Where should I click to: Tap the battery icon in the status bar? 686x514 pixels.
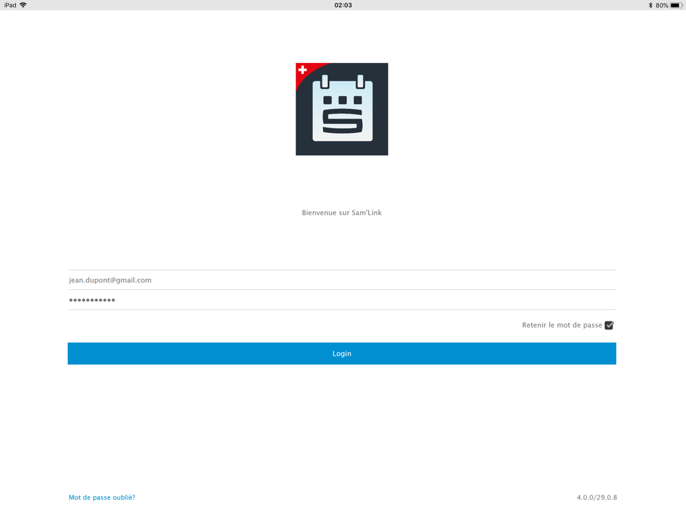[676, 5]
